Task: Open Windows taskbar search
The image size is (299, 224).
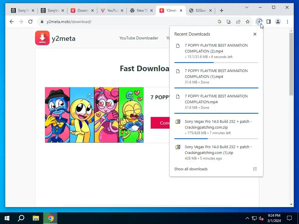Action: pos(21,218)
